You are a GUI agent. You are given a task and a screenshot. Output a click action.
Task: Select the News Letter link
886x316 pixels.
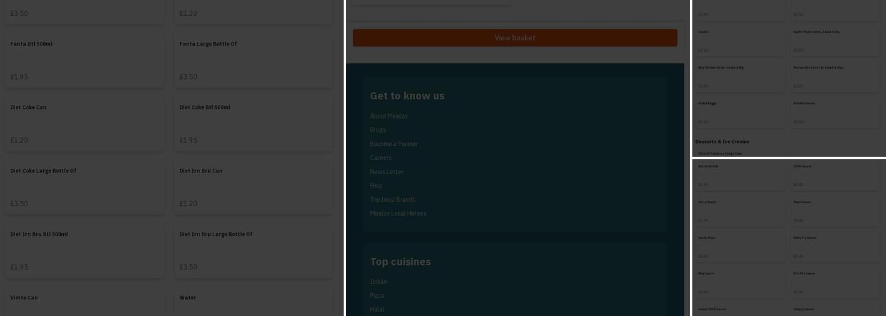click(x=387, y=172)
